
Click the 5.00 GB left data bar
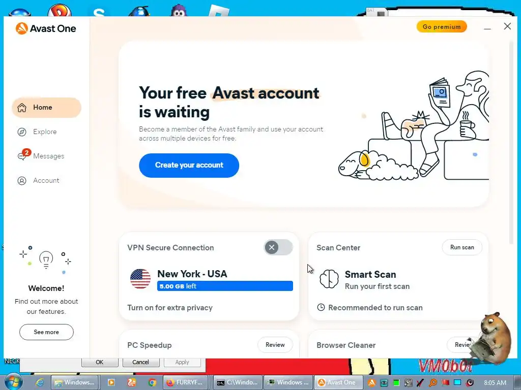pos(225,286)
